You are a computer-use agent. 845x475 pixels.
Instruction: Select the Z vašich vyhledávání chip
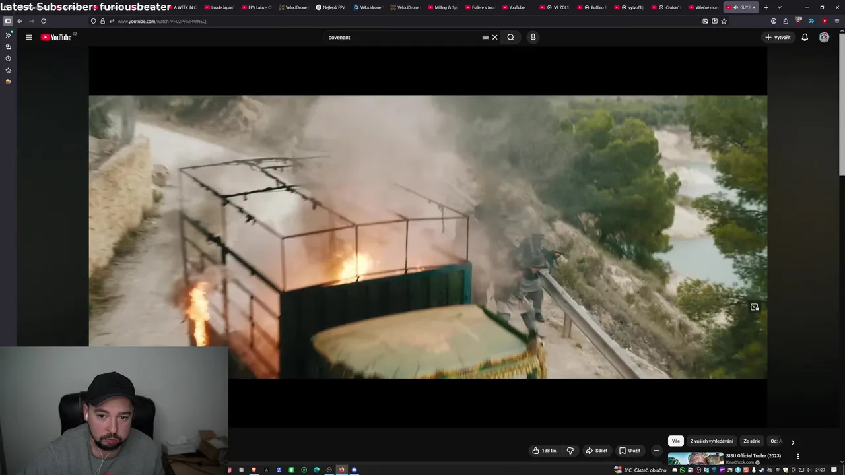click(712, 441)
